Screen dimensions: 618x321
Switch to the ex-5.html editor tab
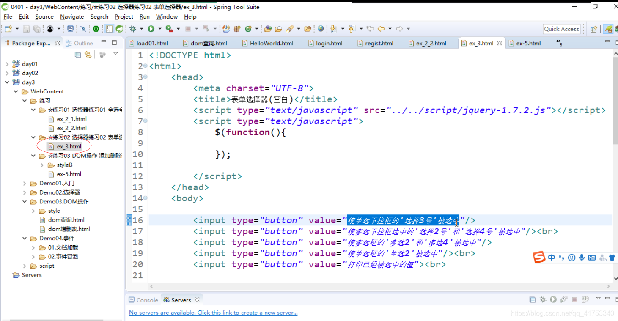pyautogui.click(x=525, y=43)
